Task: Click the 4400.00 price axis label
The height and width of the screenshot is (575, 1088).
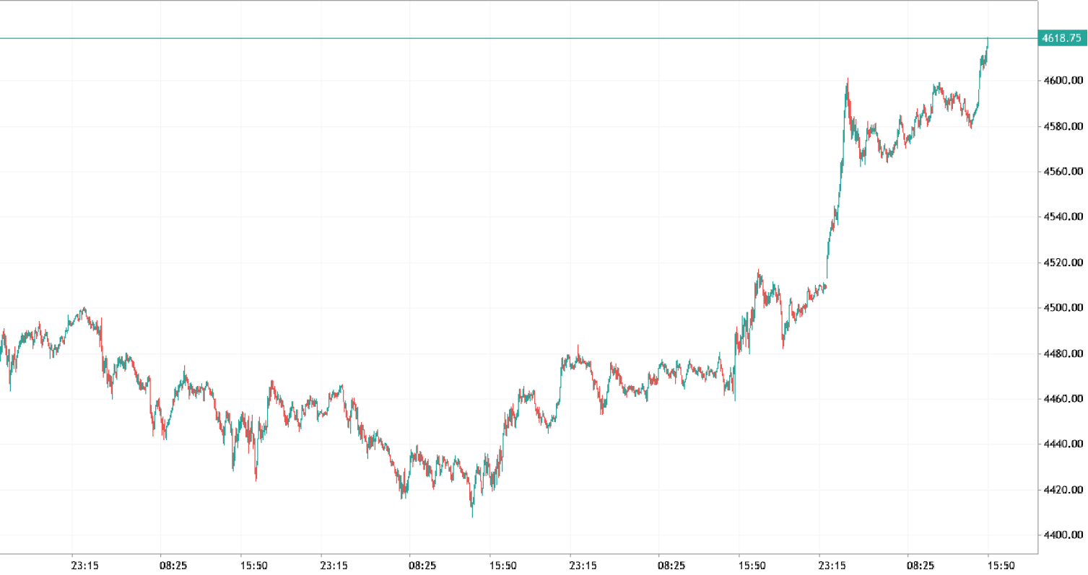Action: 1063,535
